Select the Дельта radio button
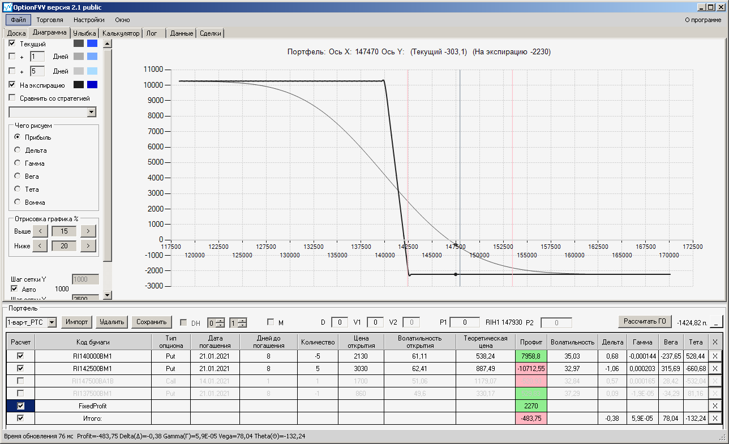 18,150
